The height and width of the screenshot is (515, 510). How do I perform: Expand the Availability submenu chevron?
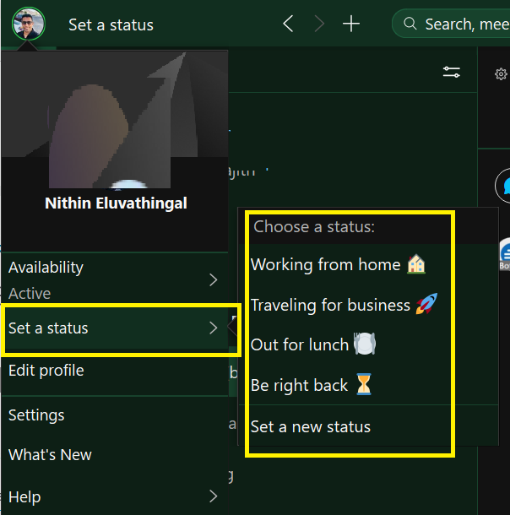pyautogui.click(x=213, y=279)
